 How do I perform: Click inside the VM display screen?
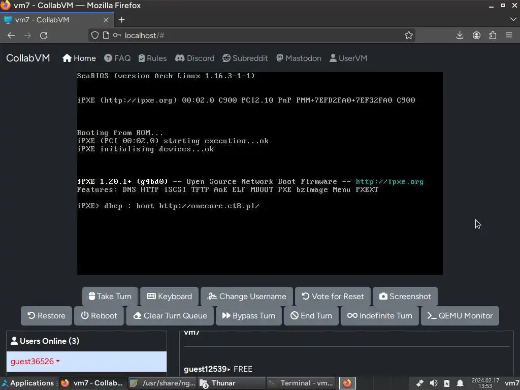click(259, 174)
